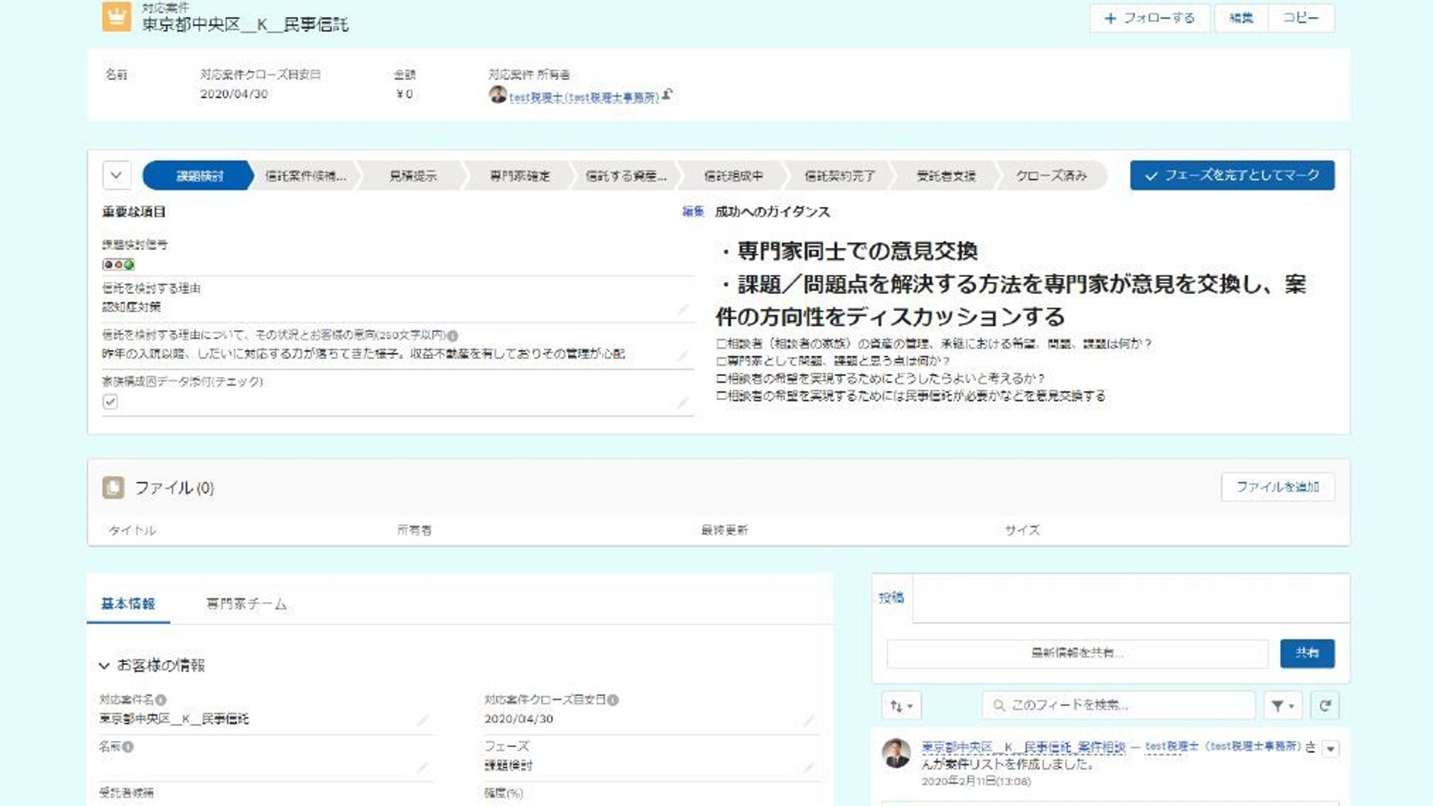1433x806 pixels.
Task: Open the feed post actions dropdown arrow
Action: (1331, 749)
